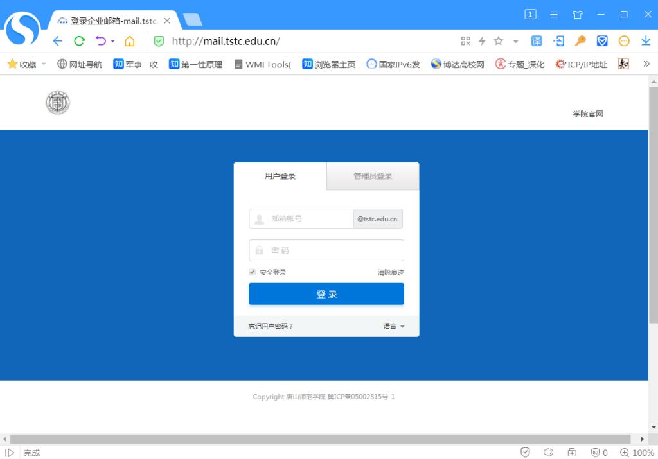Expand the dropdown arrow beside the star icon
658x459 pixels.
[515, 42]
